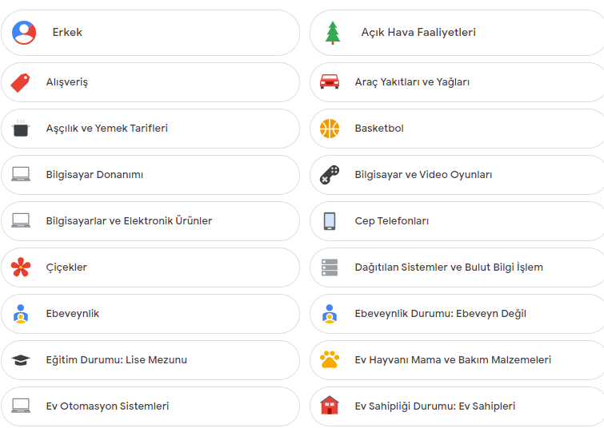
Task: Choose Dağıtılan Sistemler ve Bulut Bilgi İşlem
Action: 449,267
